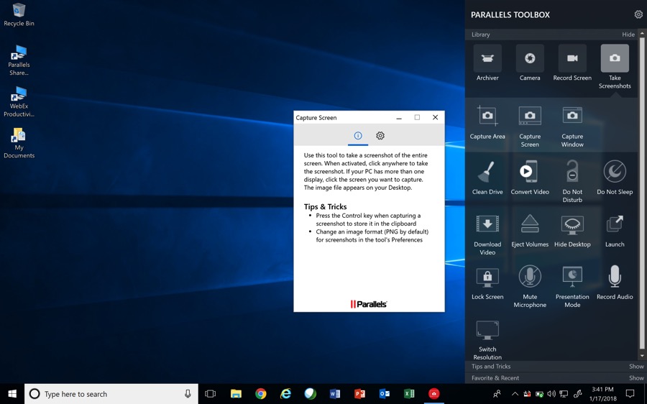Viewport: 647px width, 404px height.
Task: Click the Eject Volumes tool
Action: coord(530,231)
